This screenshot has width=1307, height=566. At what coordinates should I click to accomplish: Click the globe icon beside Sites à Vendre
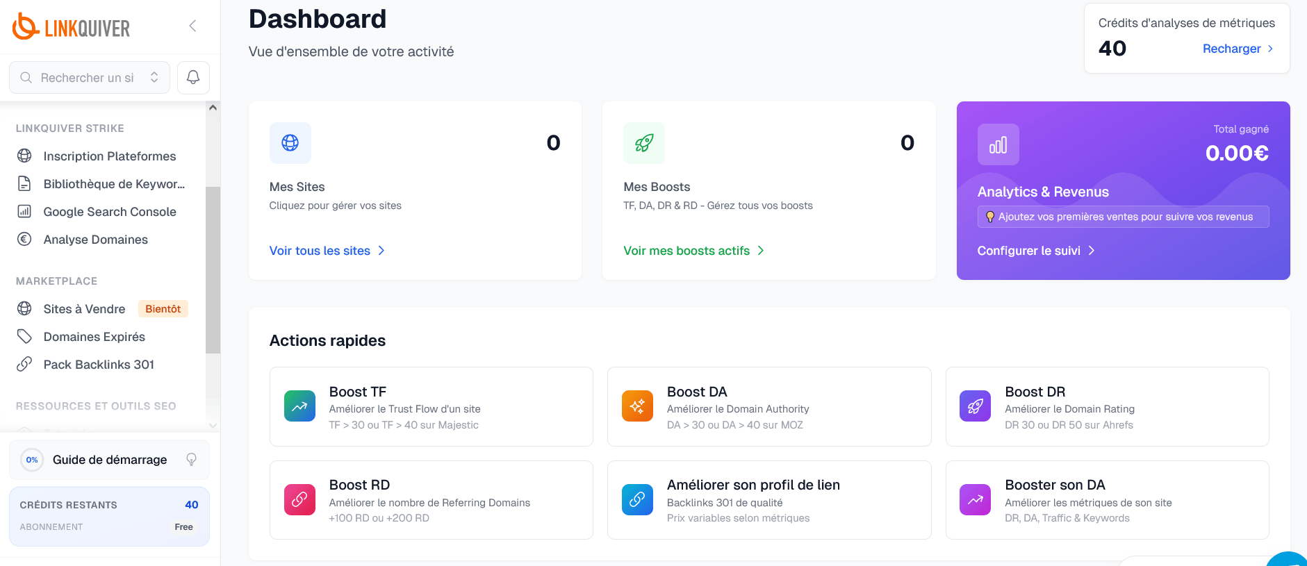(x=24, y=308)
